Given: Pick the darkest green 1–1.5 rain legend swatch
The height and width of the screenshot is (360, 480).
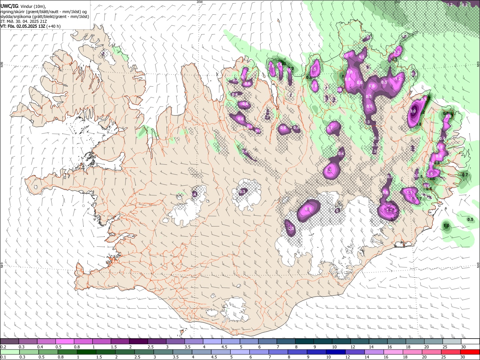Looking at the screenshot, I should pyautogui.click(x=86, y=352).
